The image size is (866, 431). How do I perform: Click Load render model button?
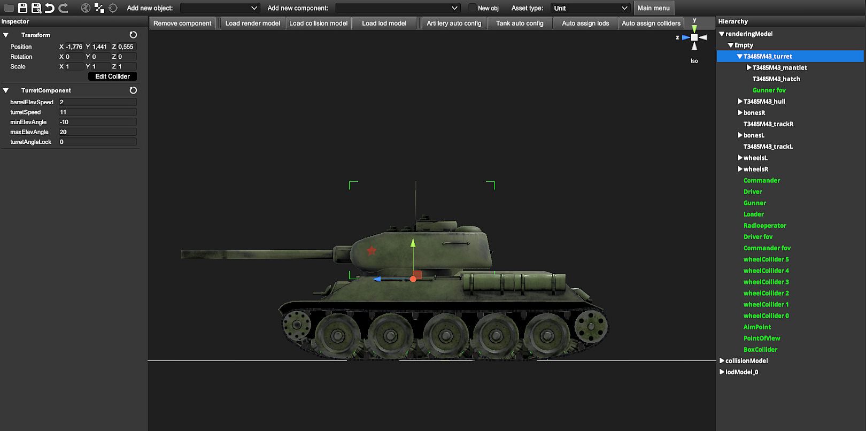pyautogui.click(x=253, y=23)
